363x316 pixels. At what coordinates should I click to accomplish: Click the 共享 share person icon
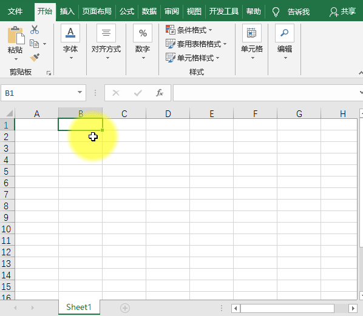click(x=334, y=12)
